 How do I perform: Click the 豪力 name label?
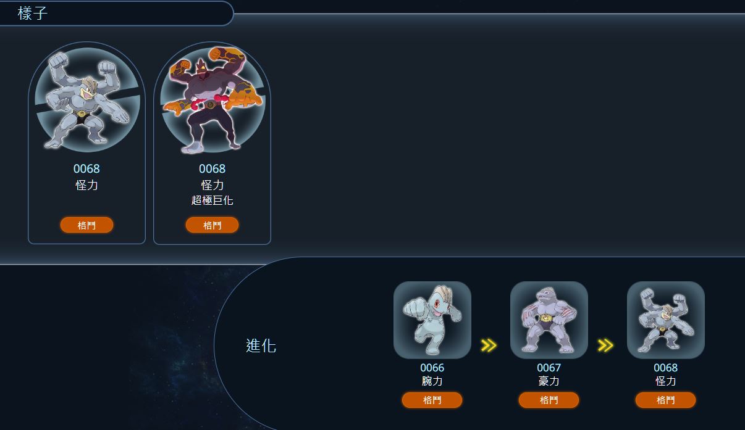coord(549,381)
